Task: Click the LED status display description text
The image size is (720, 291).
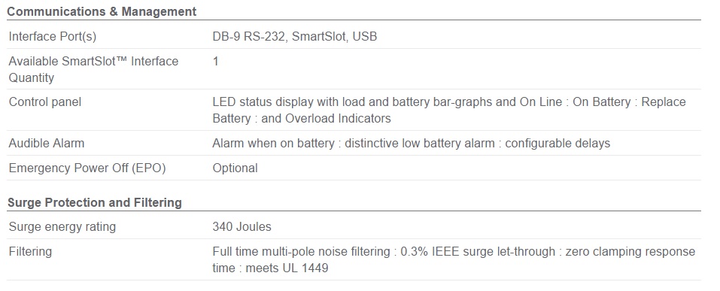Action: 448,110
